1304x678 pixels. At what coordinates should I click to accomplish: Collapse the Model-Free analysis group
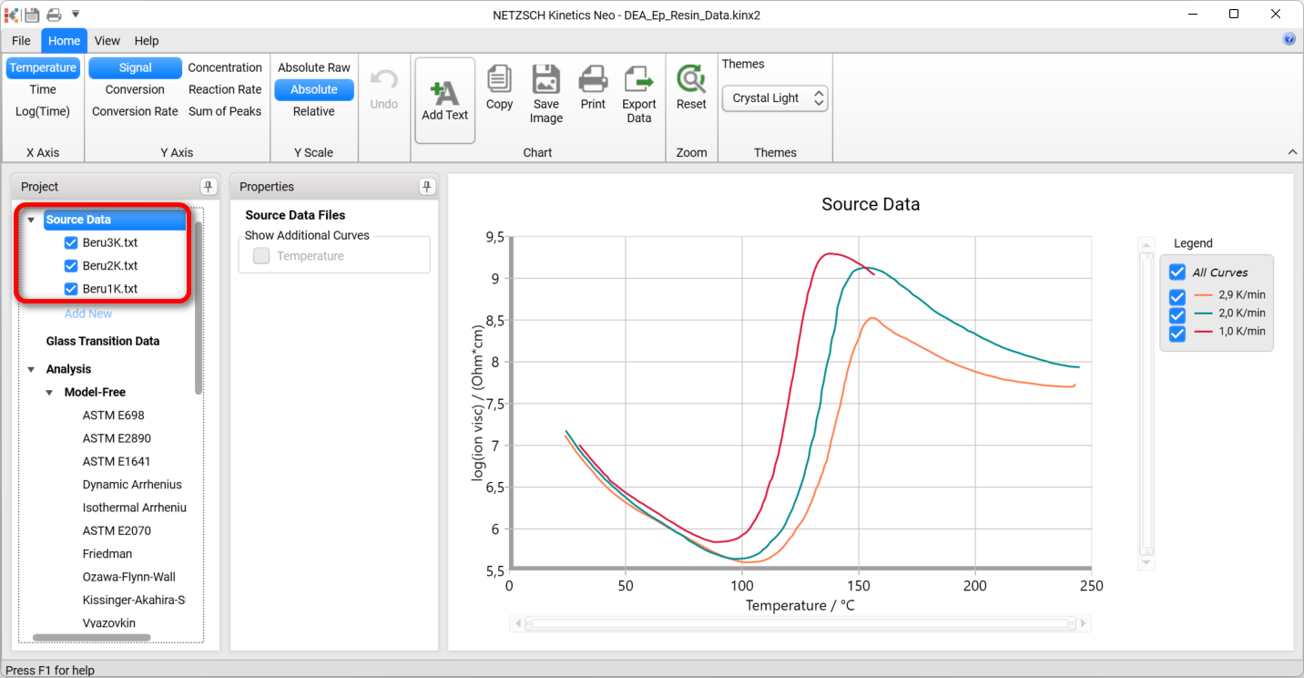(49, 393)
